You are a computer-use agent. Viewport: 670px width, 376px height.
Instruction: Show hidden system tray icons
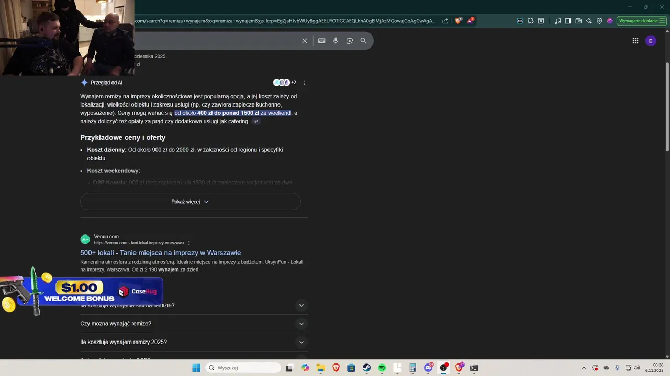tap(584, 368)
